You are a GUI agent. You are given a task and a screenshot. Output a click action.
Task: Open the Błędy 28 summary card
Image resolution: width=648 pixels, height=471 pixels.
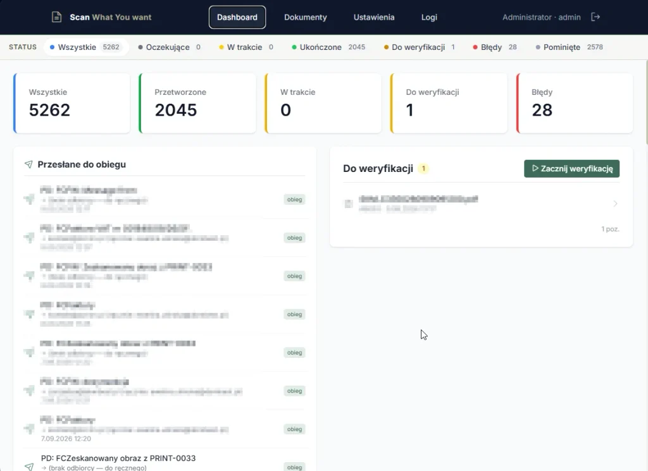(575, 103)
